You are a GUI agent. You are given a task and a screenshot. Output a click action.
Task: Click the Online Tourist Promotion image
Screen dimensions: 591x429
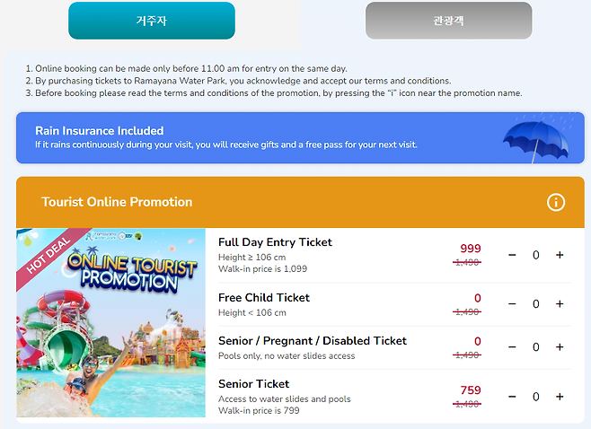pyautogui.click(x=110, y=323)
